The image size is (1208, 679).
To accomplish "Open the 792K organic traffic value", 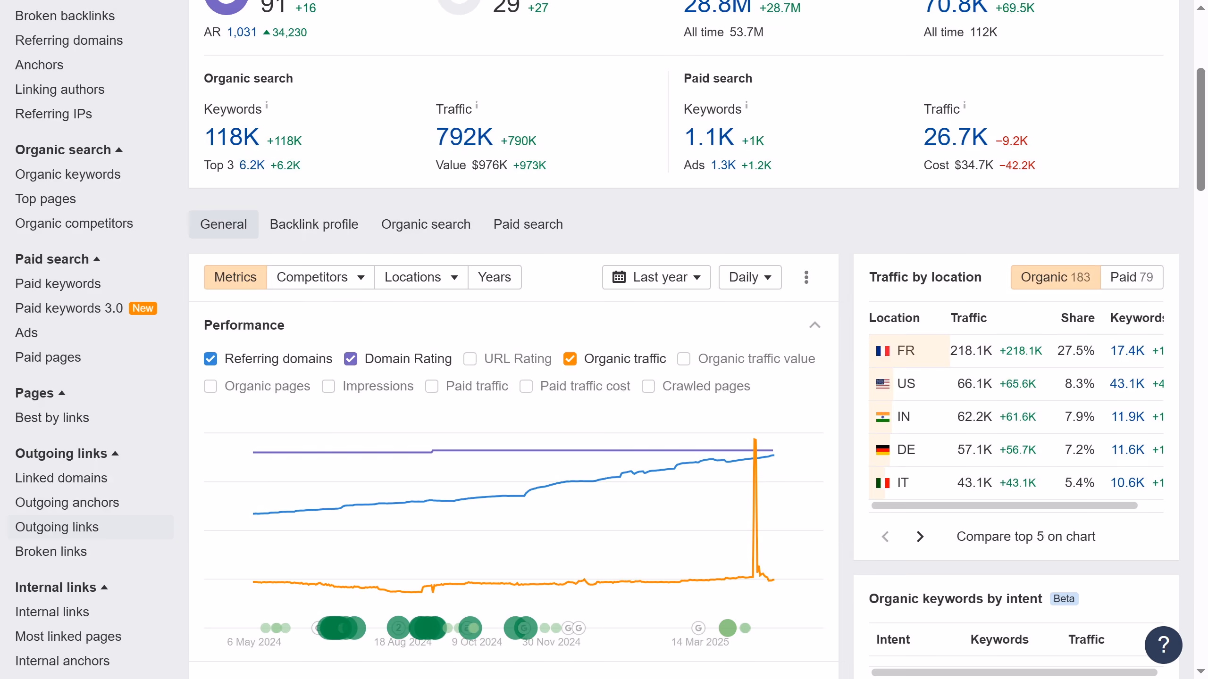I will click(x=464, y=137).
